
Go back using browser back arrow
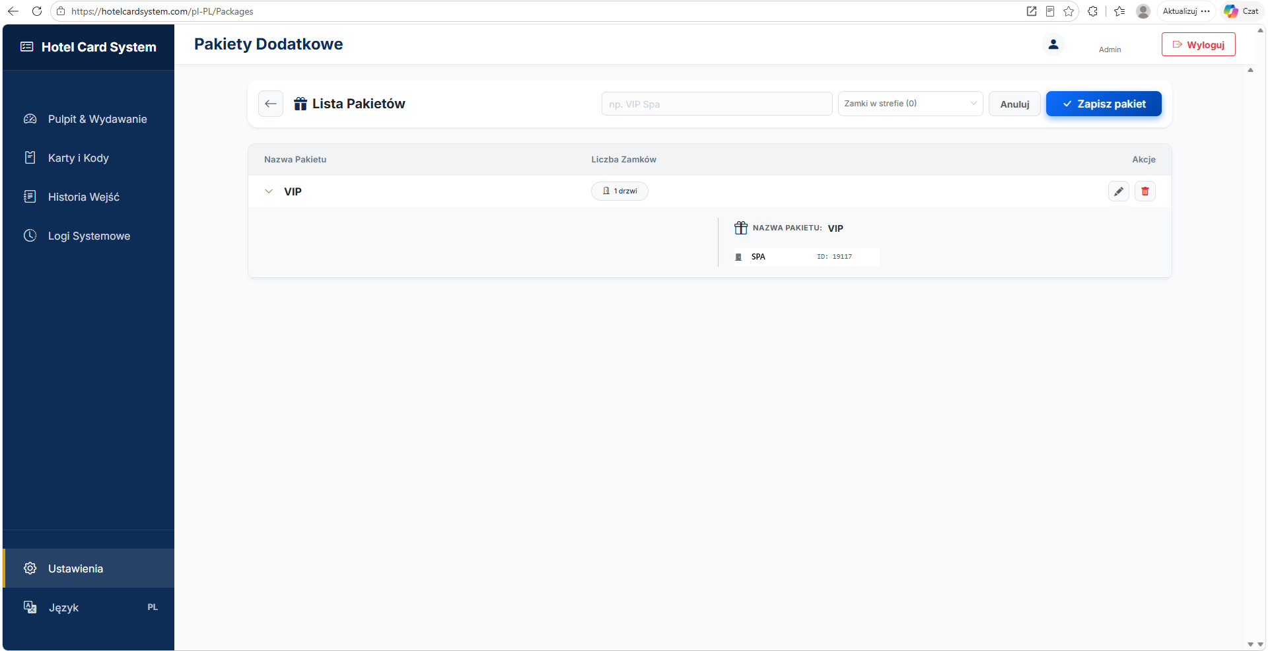(x=13, y=11)
